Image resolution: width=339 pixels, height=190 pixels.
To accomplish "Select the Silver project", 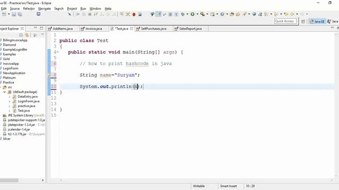I will click(x=6, y=139).
